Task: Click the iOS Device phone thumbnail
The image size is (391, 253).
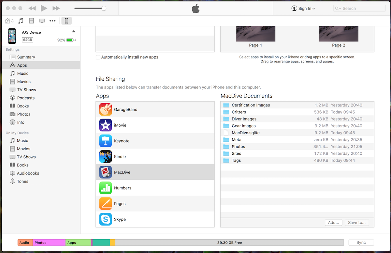Action: (12, 36)
